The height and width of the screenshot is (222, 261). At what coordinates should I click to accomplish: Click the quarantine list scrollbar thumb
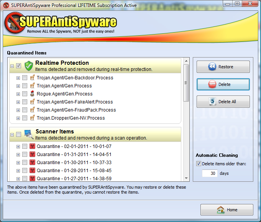[186, 83]
